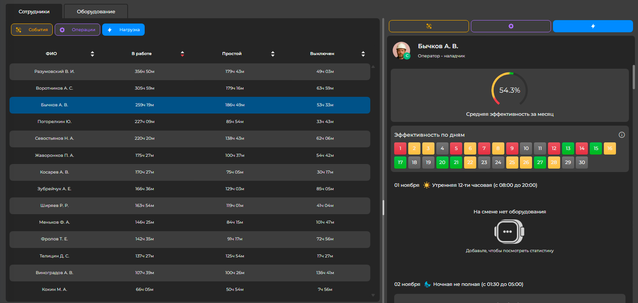Toggle the Операции filter button
The image size is (638, 303).
tap(77, 30)
